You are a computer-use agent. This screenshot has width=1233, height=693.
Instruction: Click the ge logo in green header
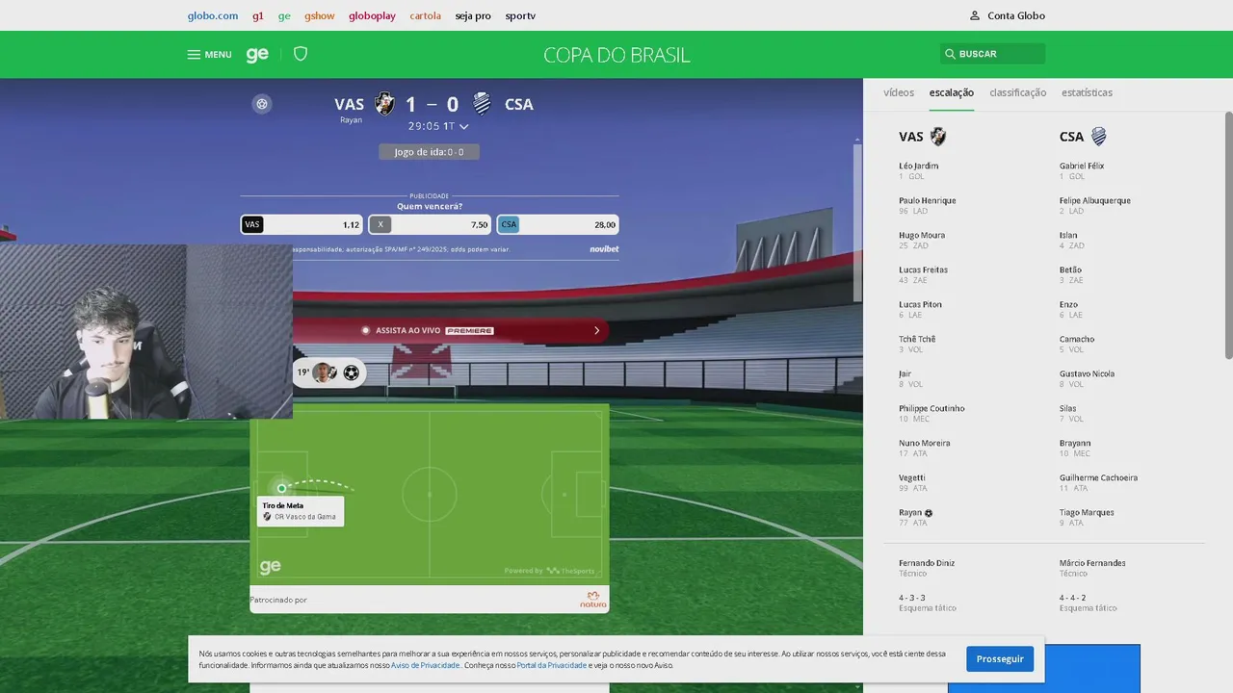[257, 55]
